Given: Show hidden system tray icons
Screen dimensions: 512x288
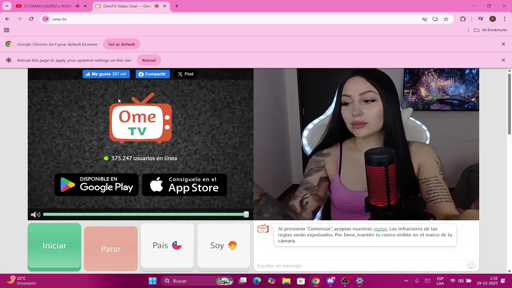Looking at the screenshot, I should point(406,281).
